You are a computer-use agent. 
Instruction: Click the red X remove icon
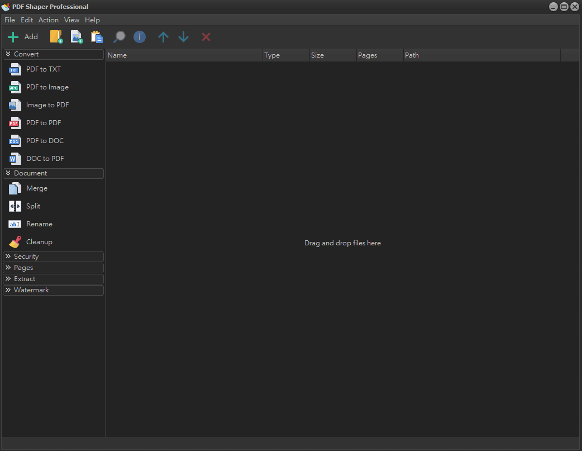coord(206,37)
